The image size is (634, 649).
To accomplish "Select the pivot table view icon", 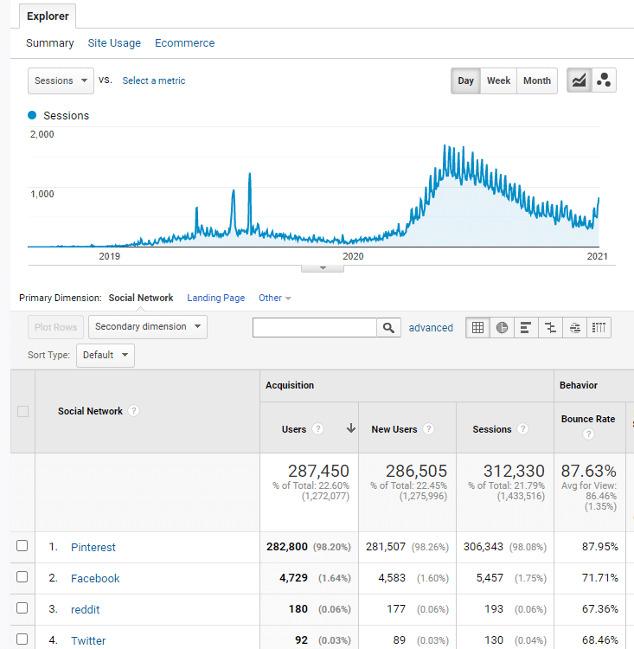I will coord(599,328).
